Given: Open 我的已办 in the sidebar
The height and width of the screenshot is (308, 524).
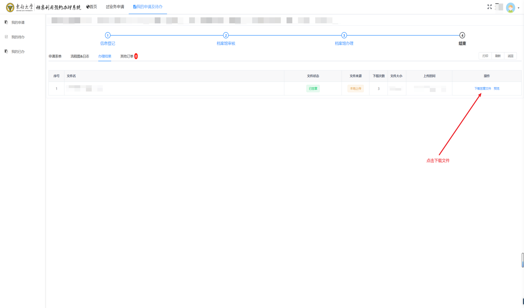Looking at the screenshot, I should (18, 52).
